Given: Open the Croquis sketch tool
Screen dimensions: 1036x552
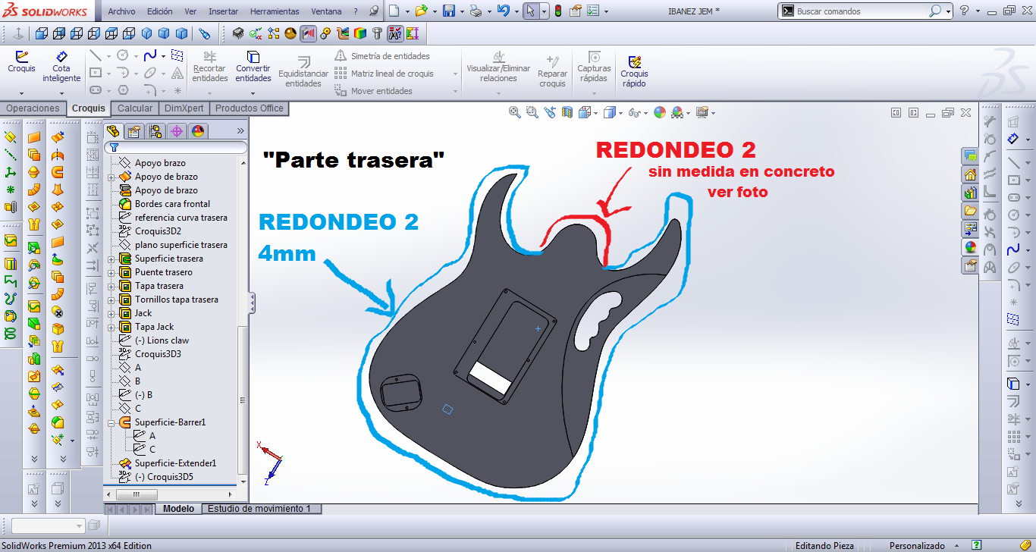Looking at the screenshot, I should (x=21, y=61).
